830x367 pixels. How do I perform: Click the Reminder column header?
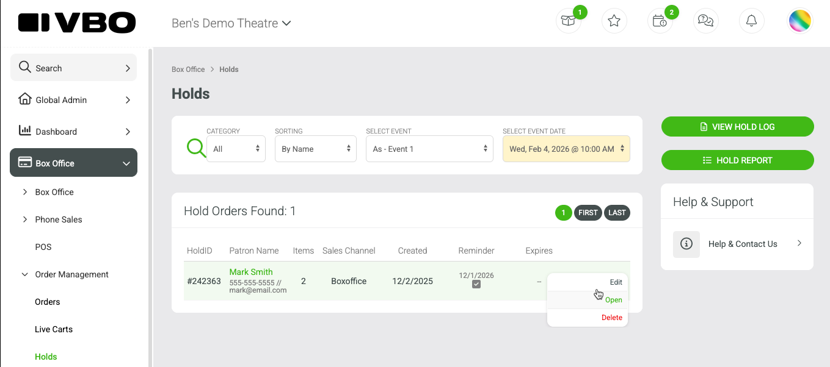(x=476, y=251)
